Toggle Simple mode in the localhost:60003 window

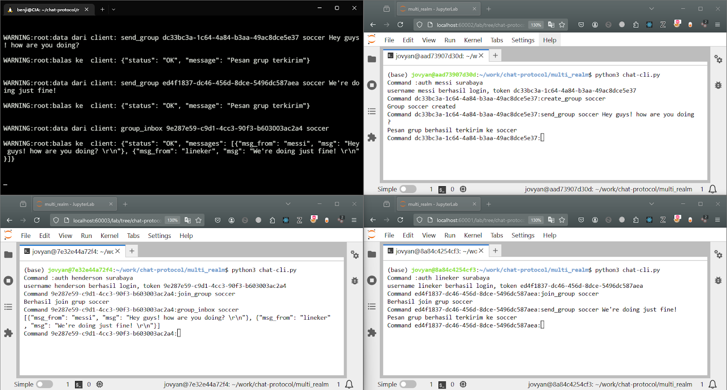pyautogui.click(x=44, y=385)
